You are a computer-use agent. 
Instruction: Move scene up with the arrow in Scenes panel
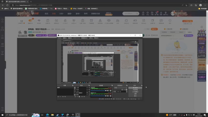[63, 97]
